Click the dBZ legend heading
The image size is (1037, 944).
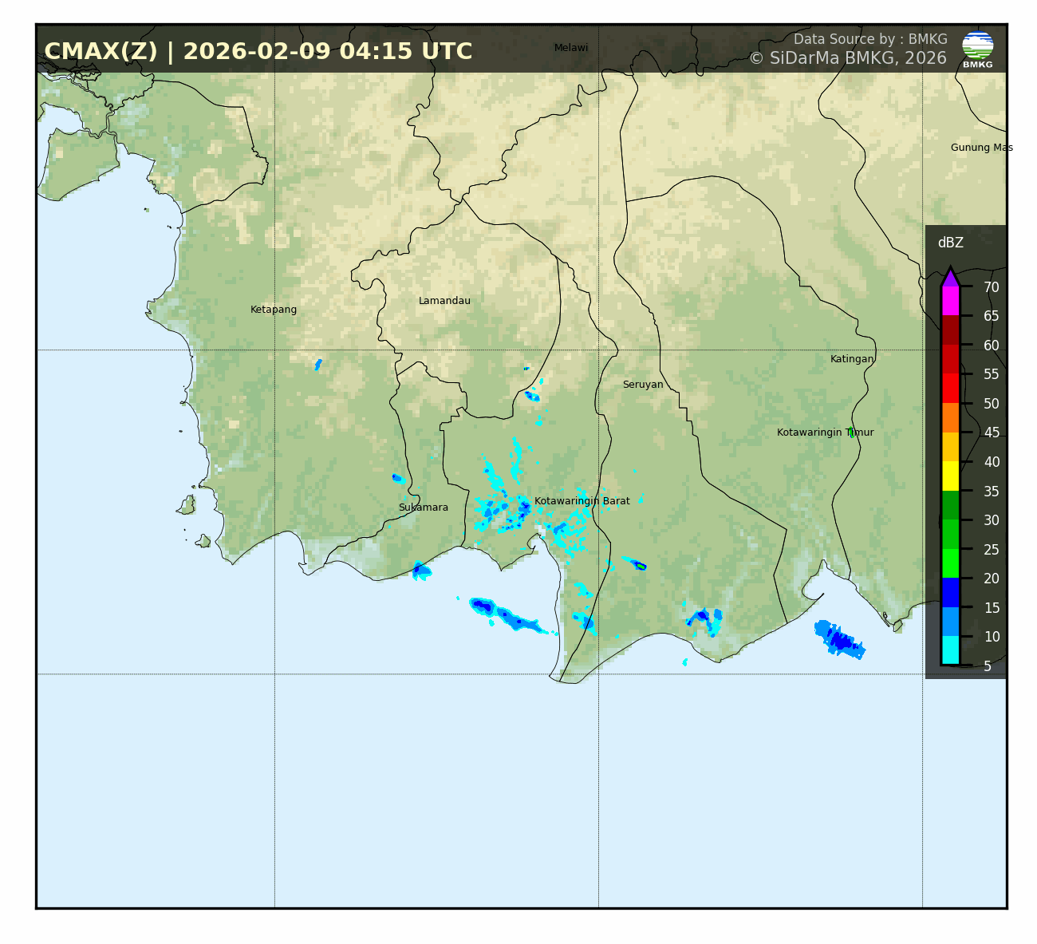[x=950, y=243]
